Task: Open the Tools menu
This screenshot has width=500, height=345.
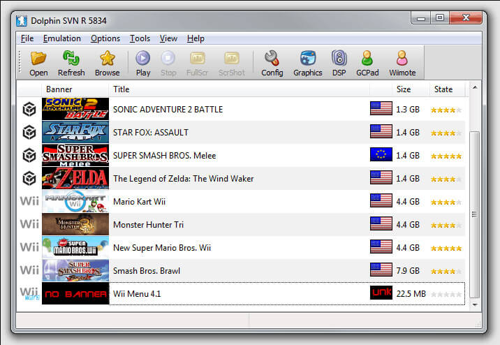Action: (140, 38)
